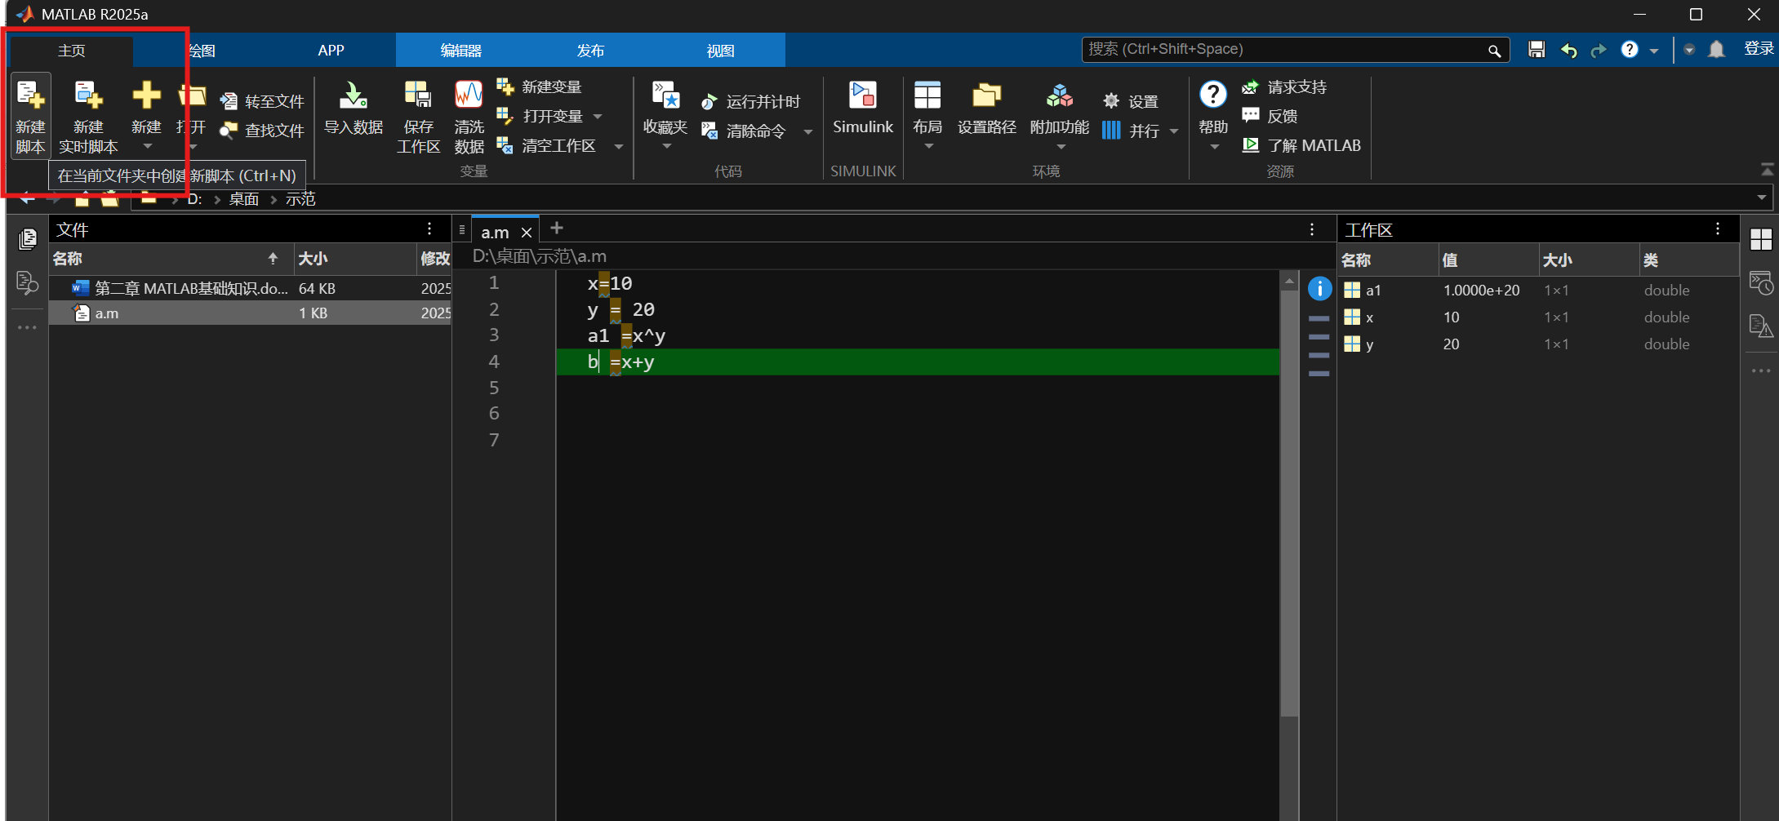Expand the 新建 dropdown arrow
The height and width of the screenshot is (821, 1779).
pyautogui.click(x=147, y=147)
